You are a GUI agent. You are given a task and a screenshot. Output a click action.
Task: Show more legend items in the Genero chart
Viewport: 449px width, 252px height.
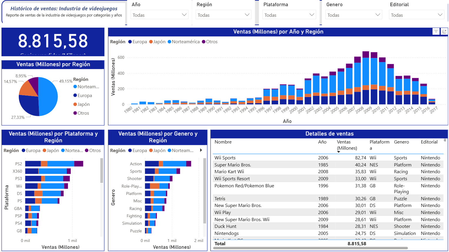[x=201, y=150]
